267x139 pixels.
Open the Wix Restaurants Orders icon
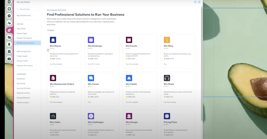click(53, 78)
